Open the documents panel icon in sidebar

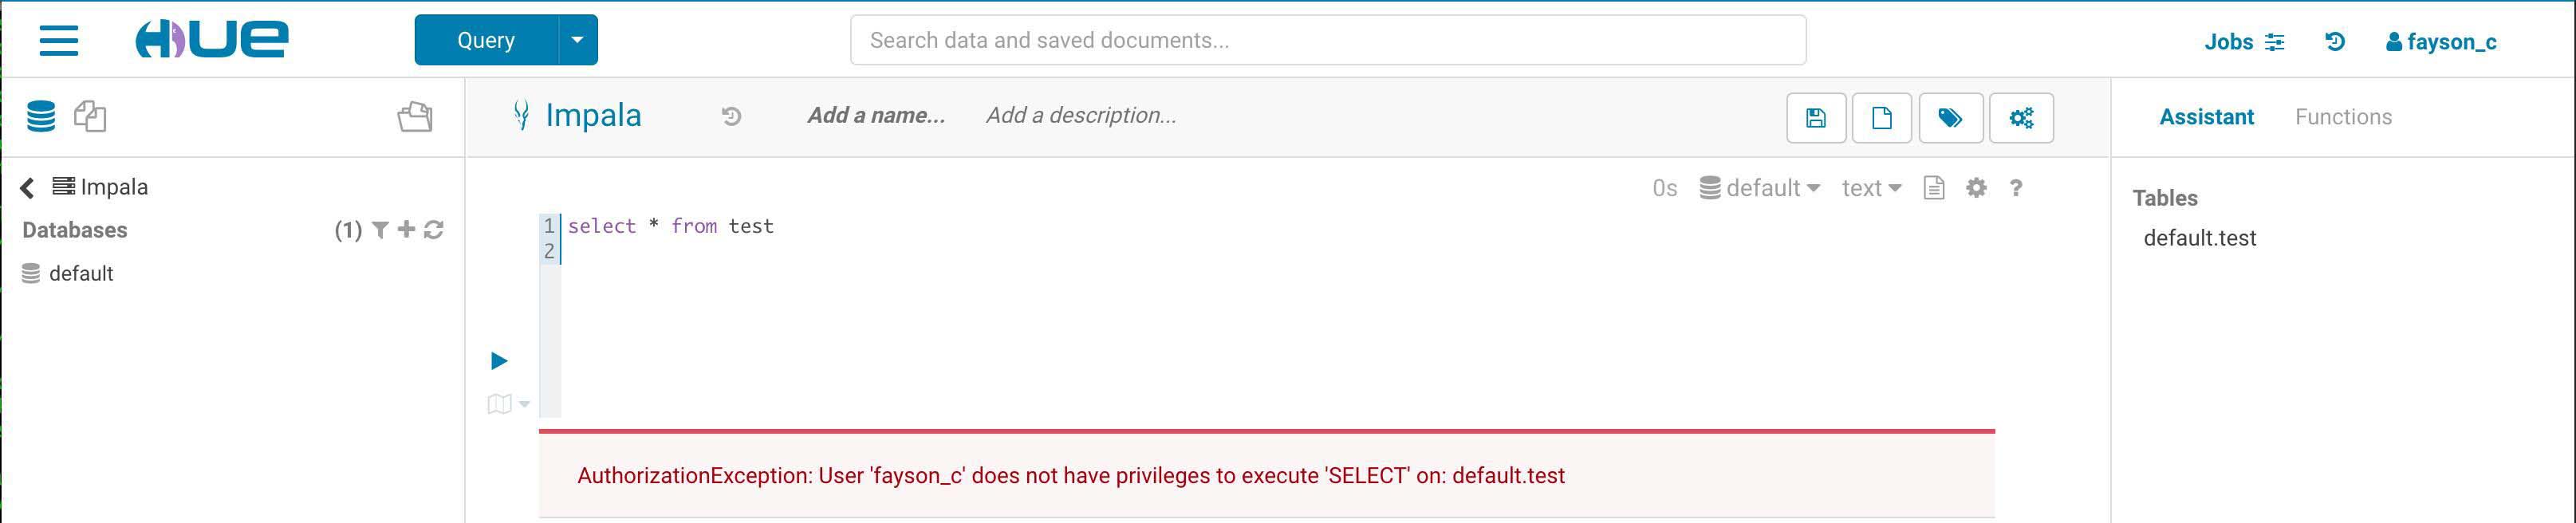(90, 116)
